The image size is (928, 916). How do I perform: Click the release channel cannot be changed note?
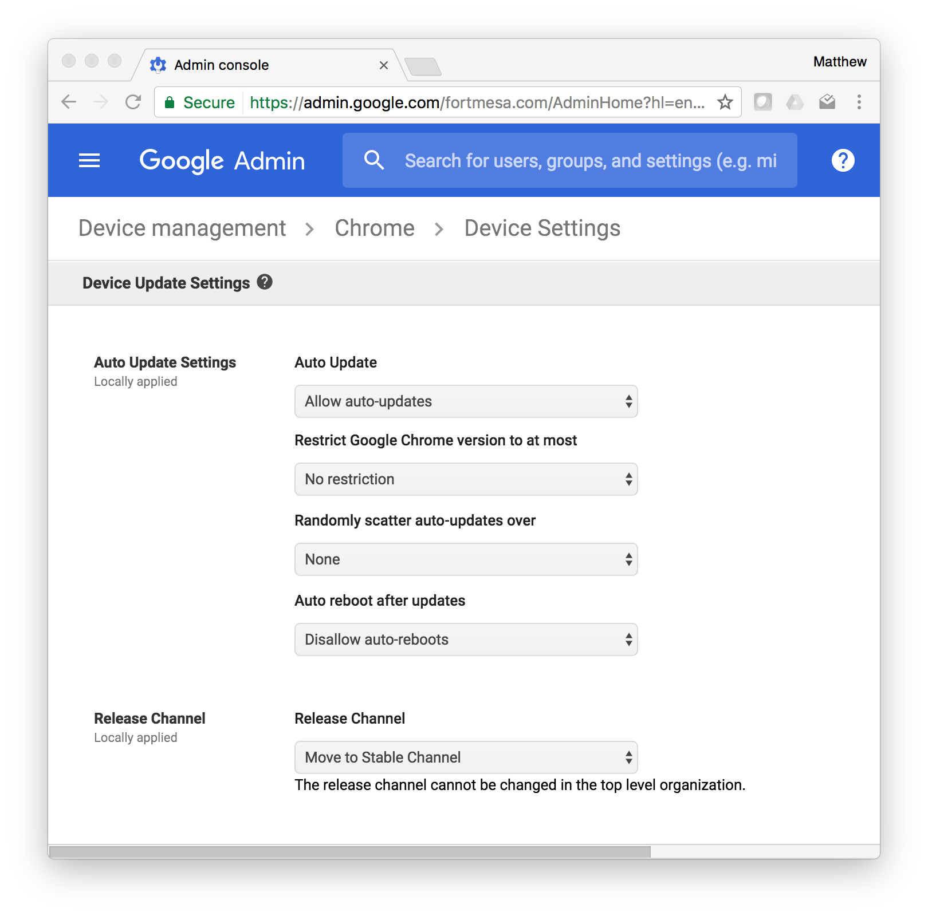(x=520, y=785)
